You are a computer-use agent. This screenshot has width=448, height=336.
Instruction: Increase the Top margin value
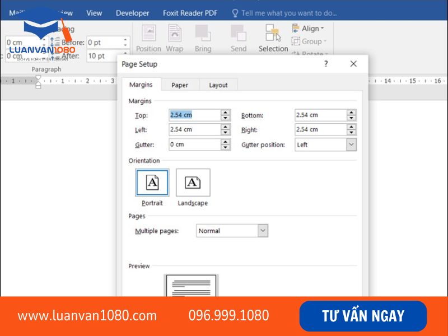pyautogui.click(x=226, y=113)
